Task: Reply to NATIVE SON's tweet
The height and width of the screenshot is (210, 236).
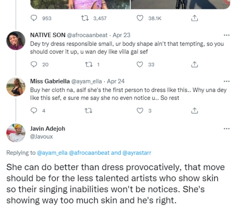Action: (x=34, y=65)
